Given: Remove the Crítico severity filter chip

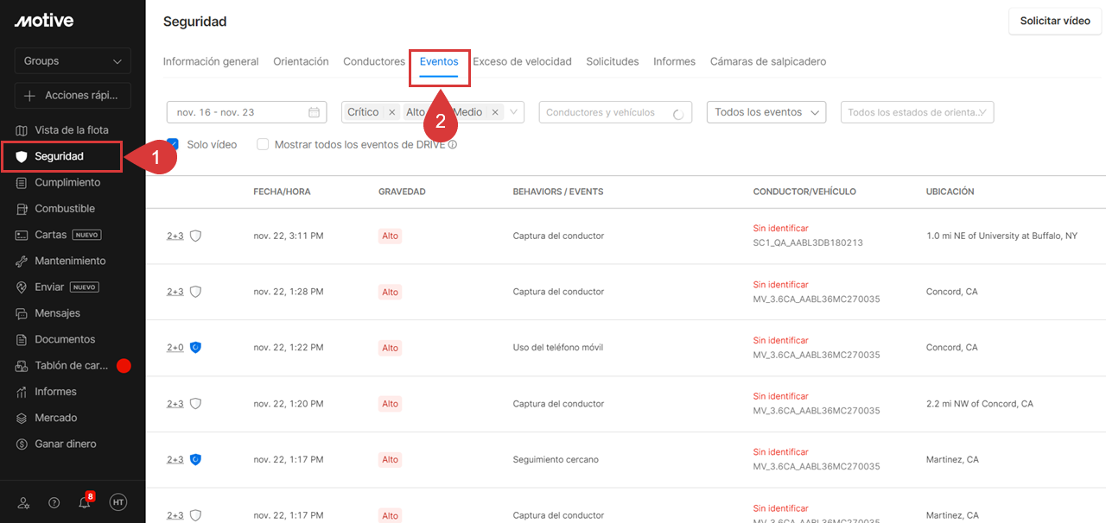Looking at the screenshot, I should [x=391, y=112].
